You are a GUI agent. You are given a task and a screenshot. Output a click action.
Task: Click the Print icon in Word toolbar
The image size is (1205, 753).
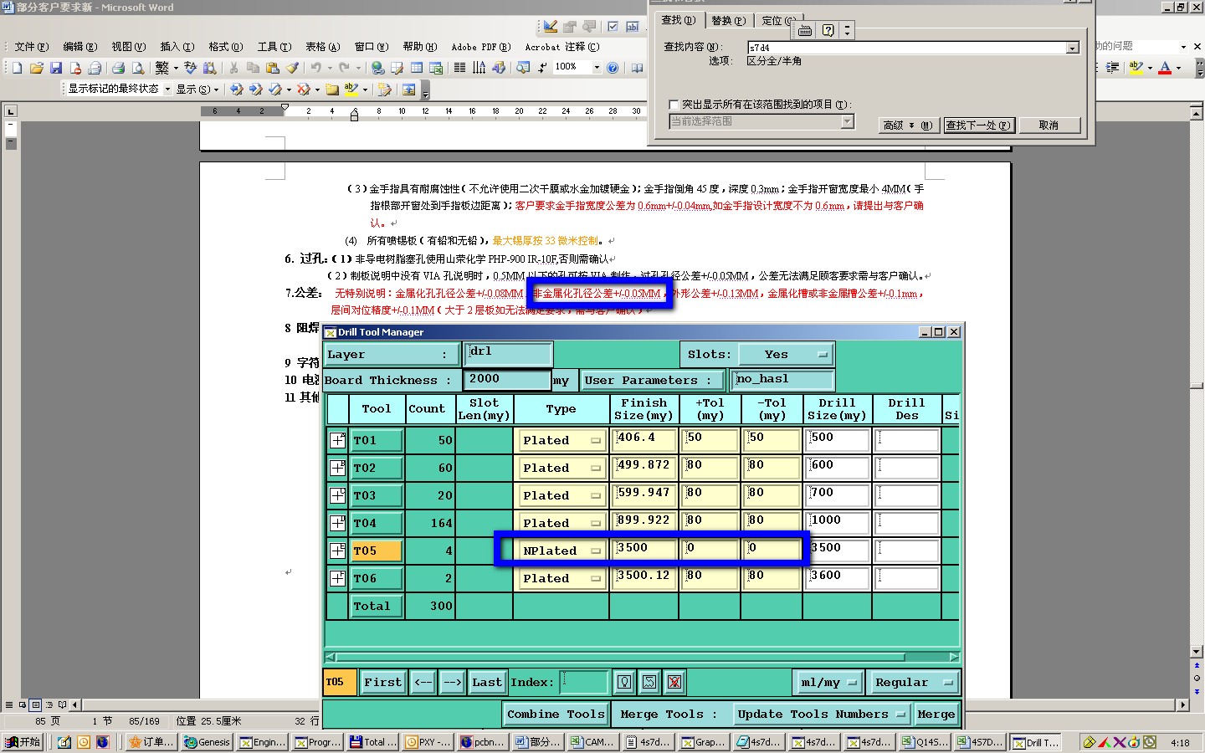coord(118,68)
